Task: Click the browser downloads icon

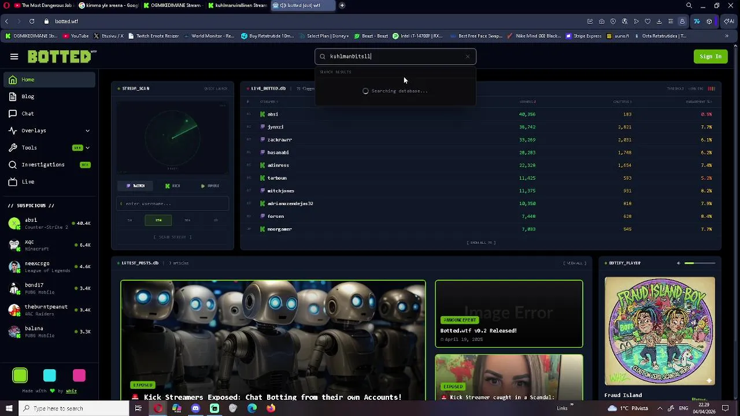Action: coord(659,21)
